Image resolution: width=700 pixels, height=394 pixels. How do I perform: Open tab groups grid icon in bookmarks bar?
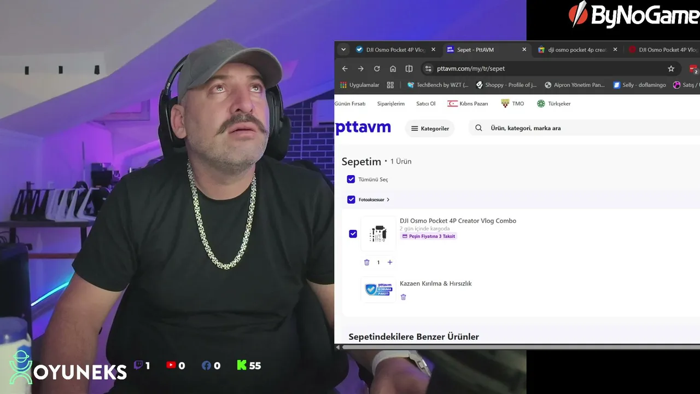click(x=390, y=85)
